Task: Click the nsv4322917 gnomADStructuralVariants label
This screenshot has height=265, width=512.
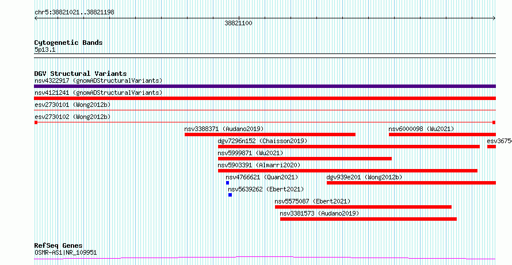Action: pos(98,80)
